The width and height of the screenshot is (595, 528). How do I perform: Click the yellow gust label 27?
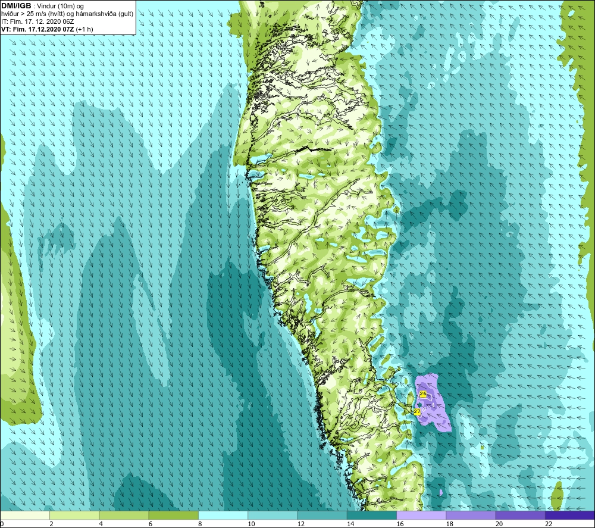[417, 411]
